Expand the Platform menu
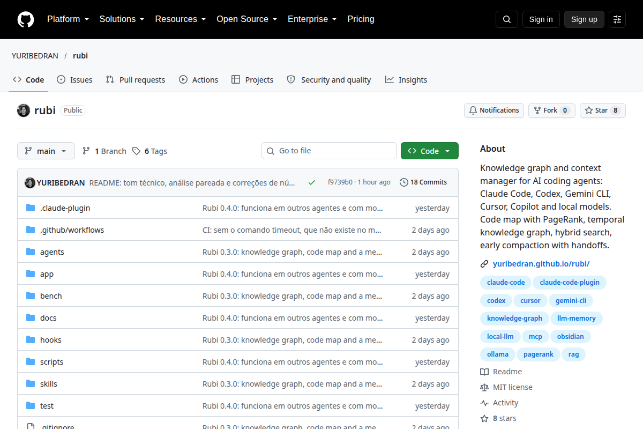The image size is (643, 429). coord(68,19)
